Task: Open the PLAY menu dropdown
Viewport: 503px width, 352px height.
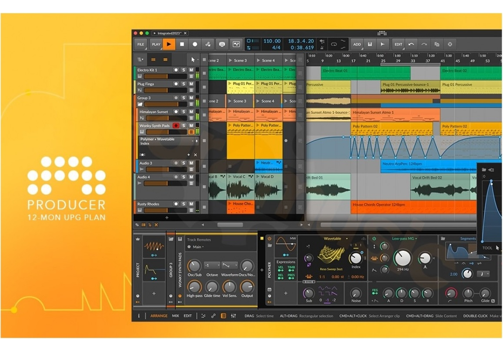Action: point(156,44)
